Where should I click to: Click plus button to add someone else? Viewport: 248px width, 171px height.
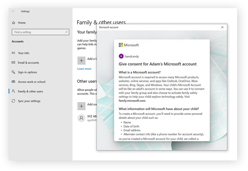pyautogui.click(x=81, y=106)
